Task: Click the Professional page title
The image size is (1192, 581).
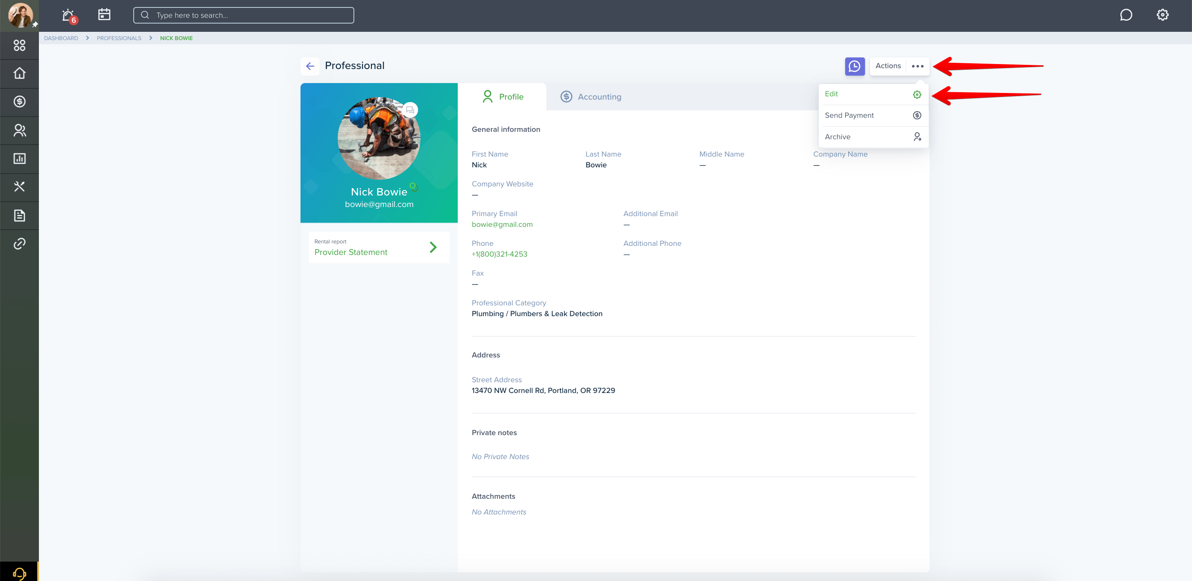Action: click(354, 66)
